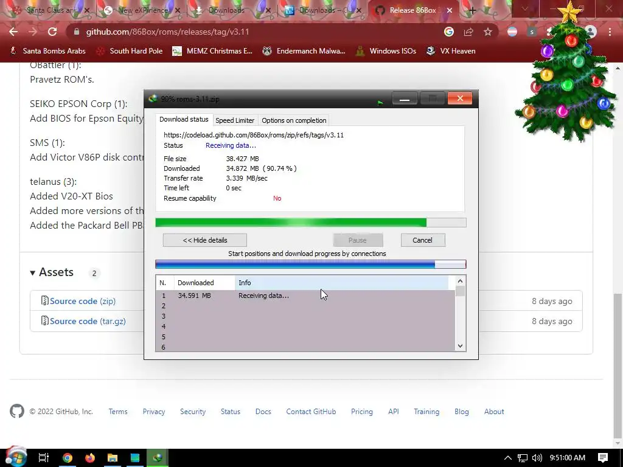The height and width of the screenshot is (467, 623).
Task: Open Santa Bombs Arabs bookmark
Action: (x=47, y=51)
